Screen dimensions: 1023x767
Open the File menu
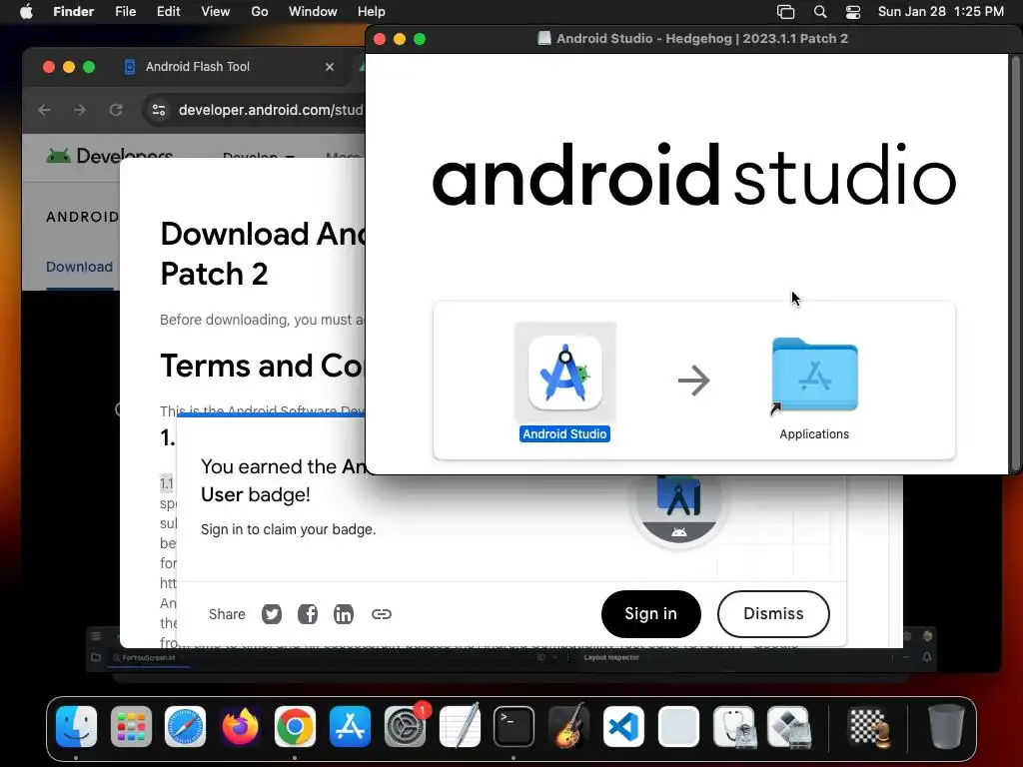click(x=125, y=12)
